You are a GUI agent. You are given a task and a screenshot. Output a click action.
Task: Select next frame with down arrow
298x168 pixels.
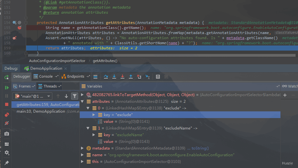66,96
